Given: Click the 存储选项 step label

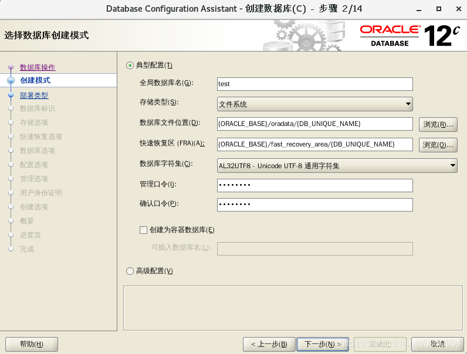Looking at the screenshot, I should pyautogui.click(x=34, y=122).
